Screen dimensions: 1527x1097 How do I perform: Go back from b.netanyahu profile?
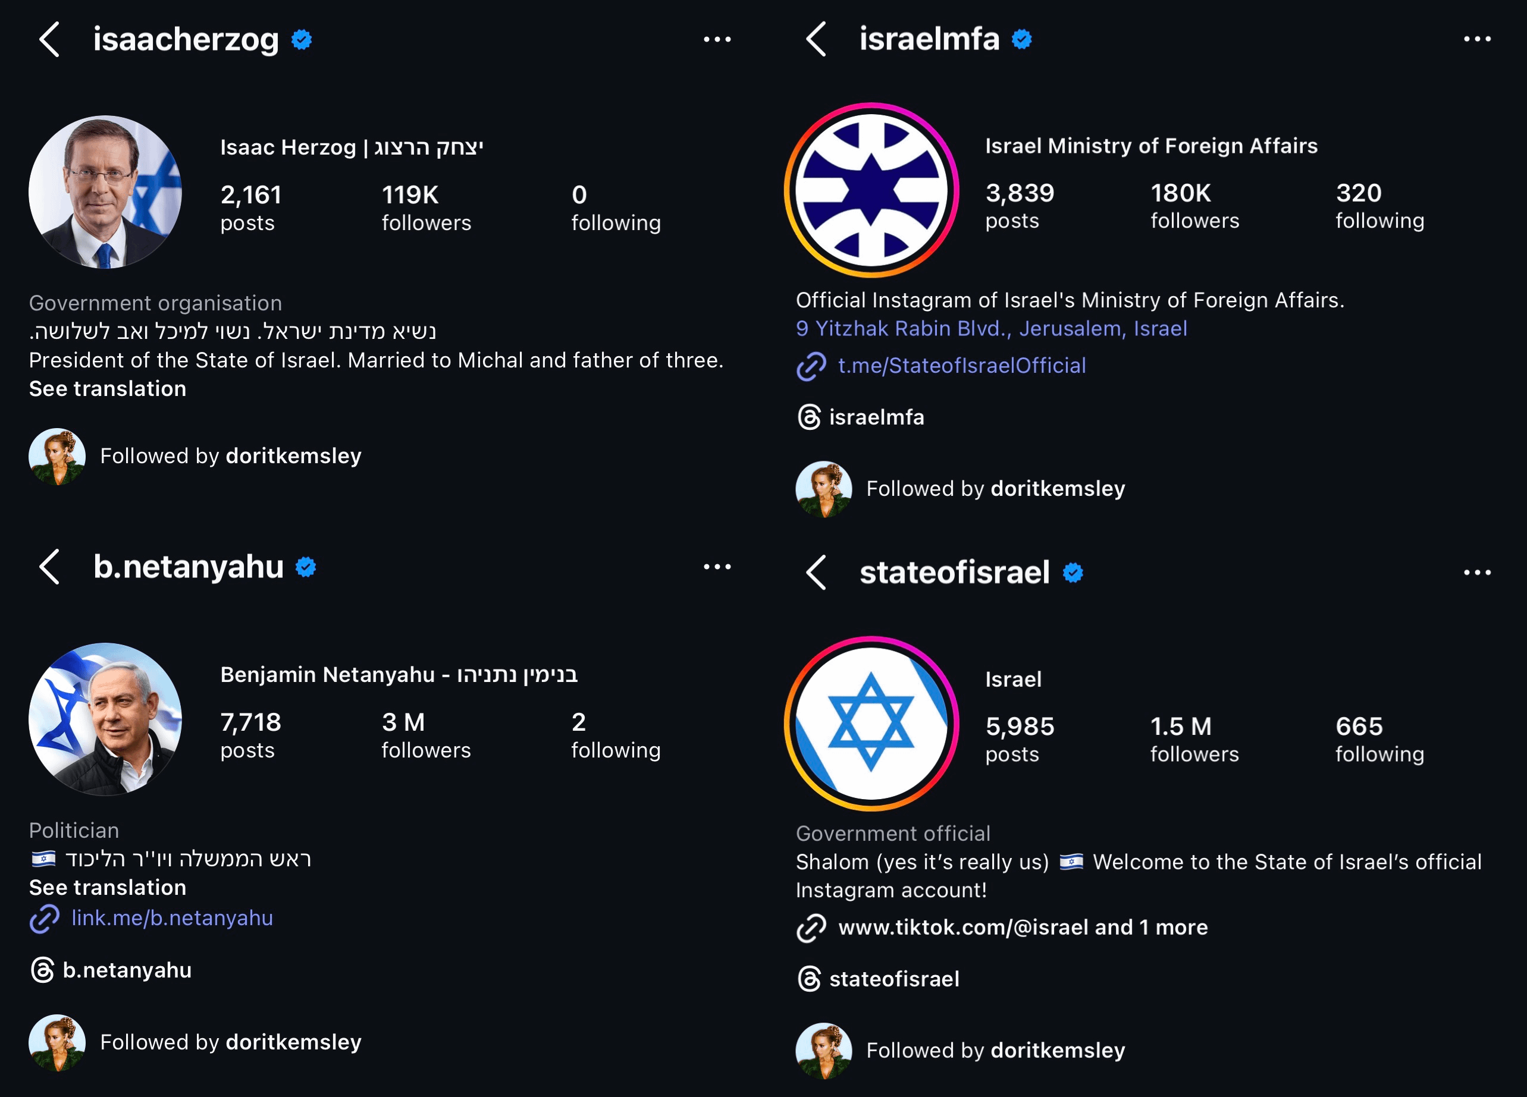[x=50, y=567]
